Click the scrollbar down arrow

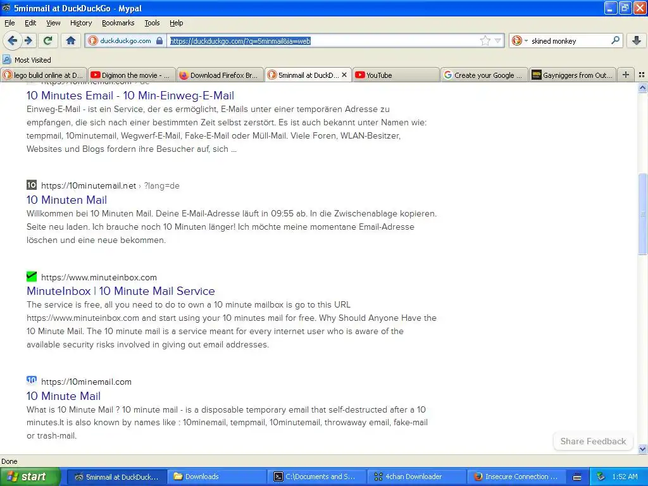click(642, 449)
